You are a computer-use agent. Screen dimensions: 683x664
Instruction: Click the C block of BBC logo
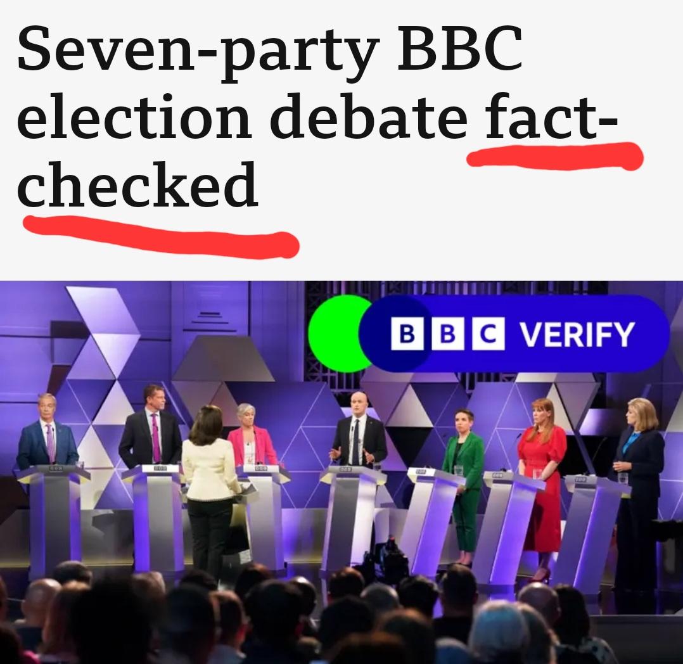[x=488, y=334]
